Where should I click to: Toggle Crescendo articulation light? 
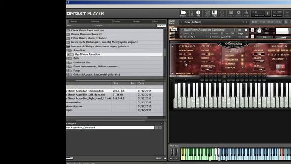coord(286,59)
